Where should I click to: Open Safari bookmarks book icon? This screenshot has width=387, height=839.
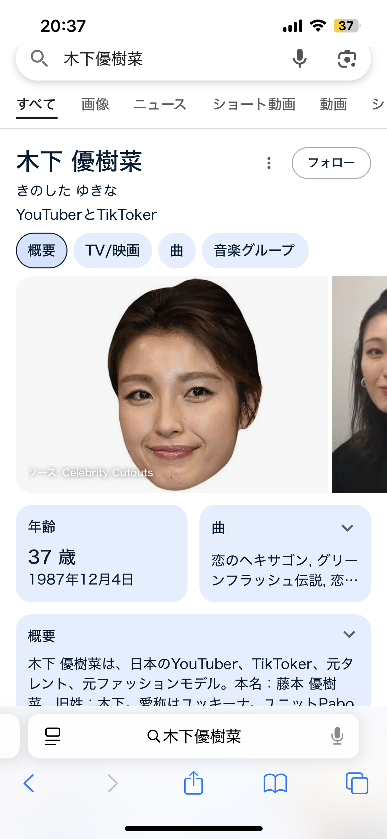coord(275,783)
